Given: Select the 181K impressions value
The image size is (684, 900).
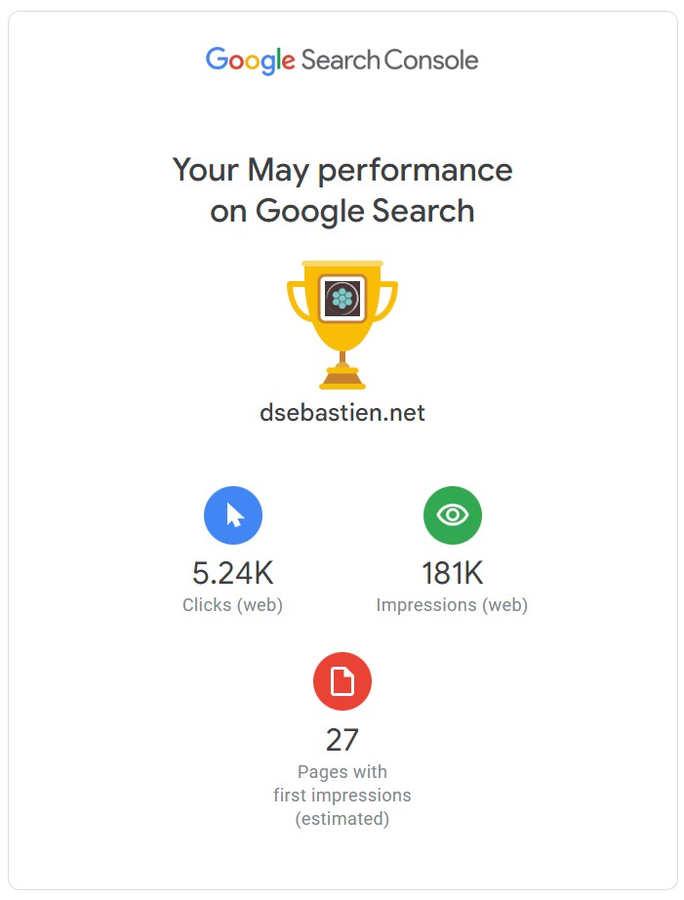Looking at the screenshot, I should coord(452,573).
